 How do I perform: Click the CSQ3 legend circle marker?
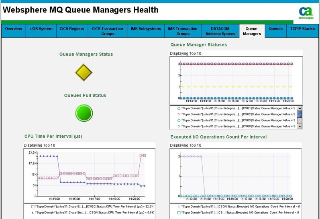click(179, 120)
